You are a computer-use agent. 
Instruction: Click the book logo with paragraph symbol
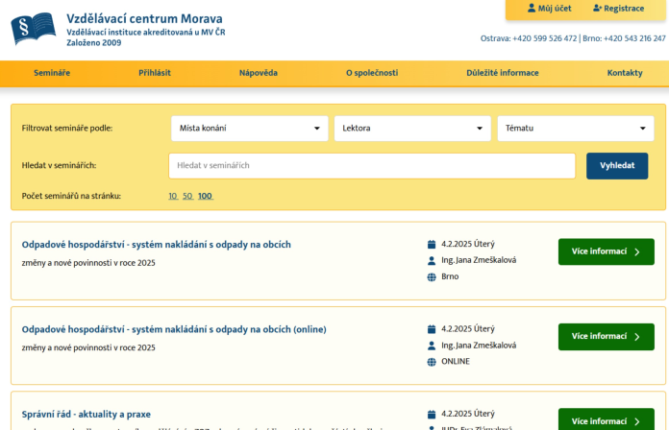[34, 29]
